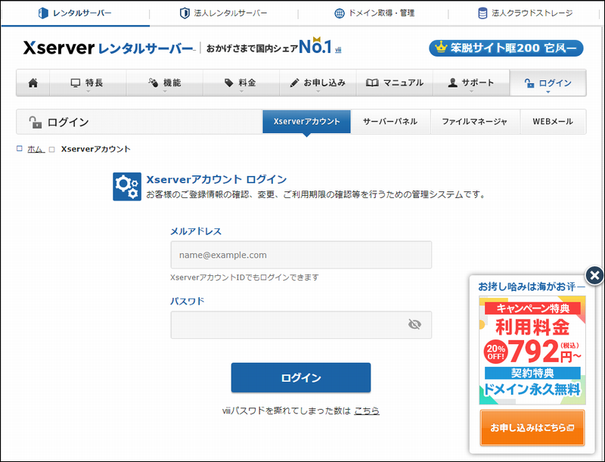Click into the パスワード field
605x462 pixels.
pyautogui.click(x=287, y=324)
